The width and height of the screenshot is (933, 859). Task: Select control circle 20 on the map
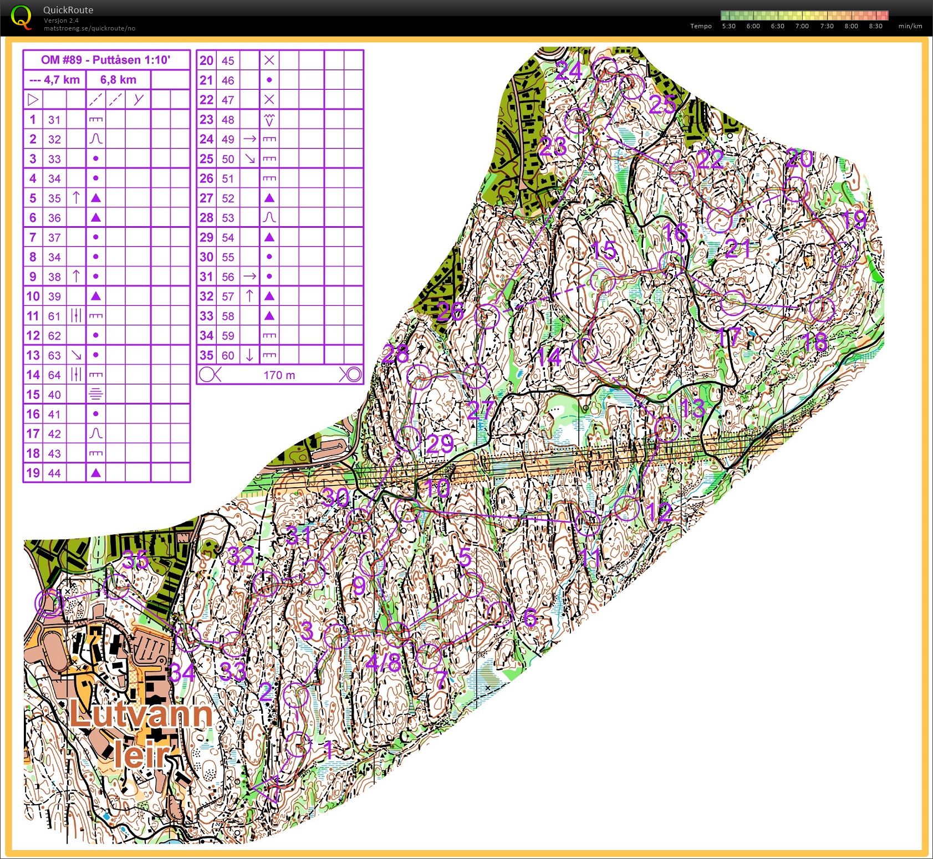(x=794, y=189)
